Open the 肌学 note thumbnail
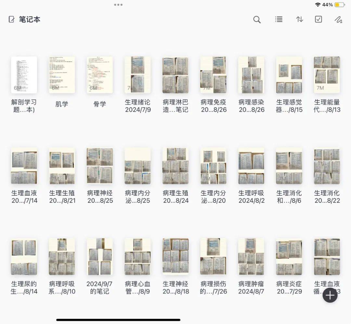 pos(62,75)
